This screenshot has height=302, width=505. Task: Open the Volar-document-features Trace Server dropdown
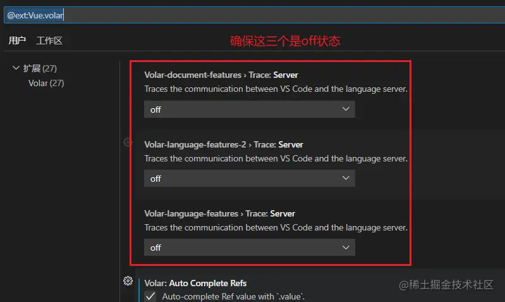(250, 110)
